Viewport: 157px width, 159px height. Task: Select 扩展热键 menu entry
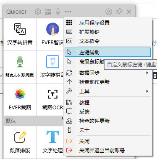click(x=107, y=32)
